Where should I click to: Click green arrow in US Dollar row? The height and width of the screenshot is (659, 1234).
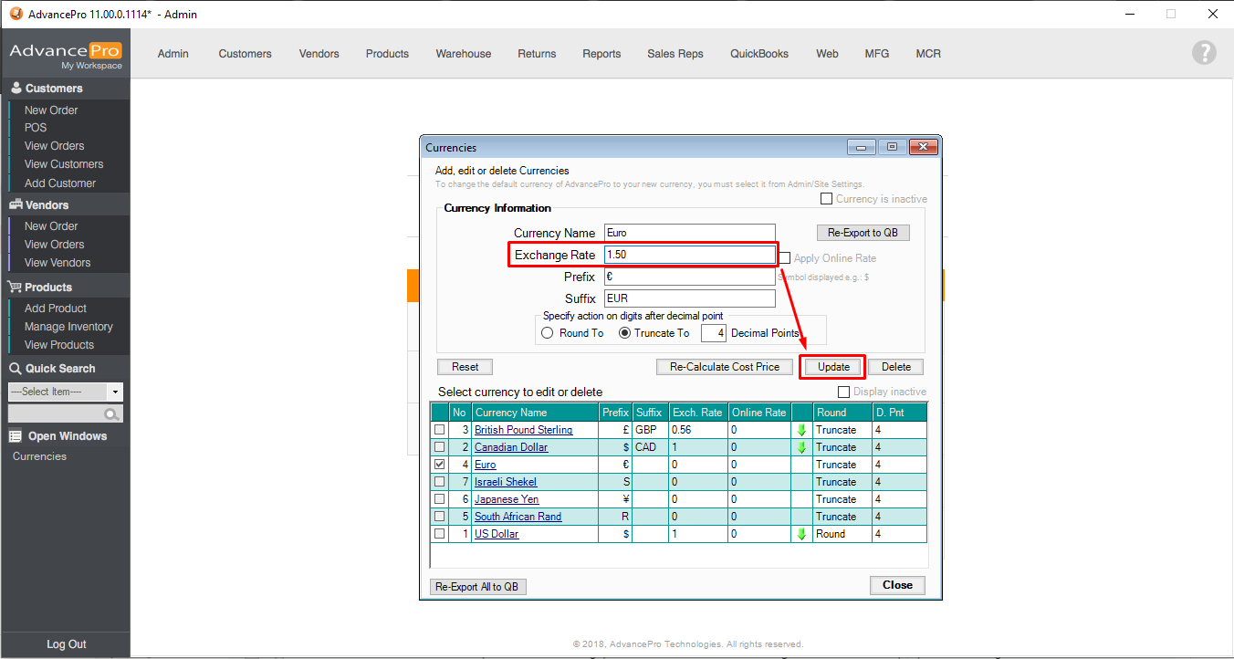[802, 534]
